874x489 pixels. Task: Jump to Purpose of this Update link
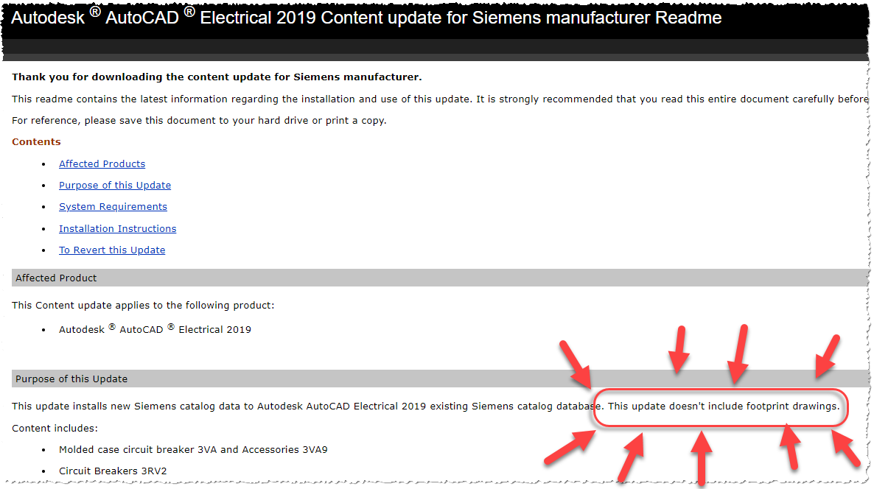coord(115,186)
